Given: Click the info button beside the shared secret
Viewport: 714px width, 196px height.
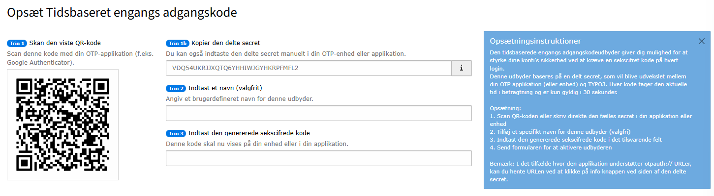Looking at the screenshot, I should [462, 68].
